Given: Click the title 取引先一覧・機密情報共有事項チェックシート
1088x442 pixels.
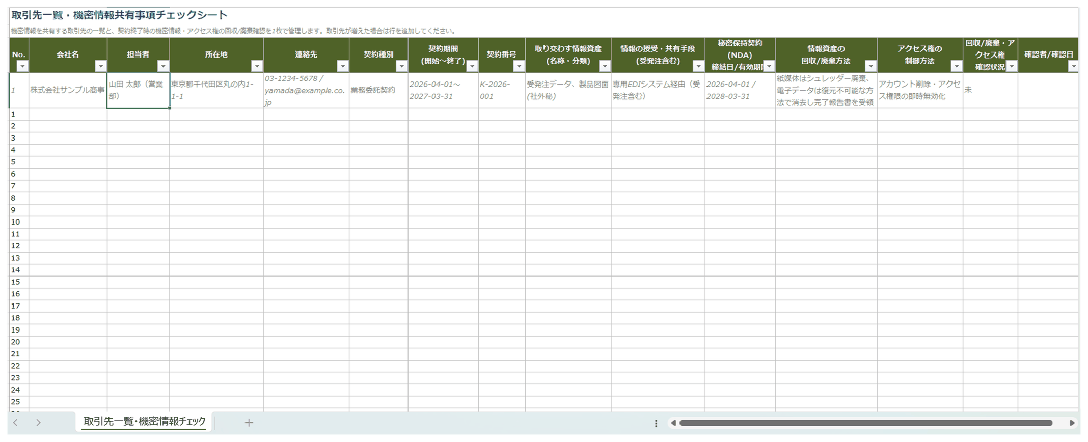Looking at the screenshot, I should (120, 15).
